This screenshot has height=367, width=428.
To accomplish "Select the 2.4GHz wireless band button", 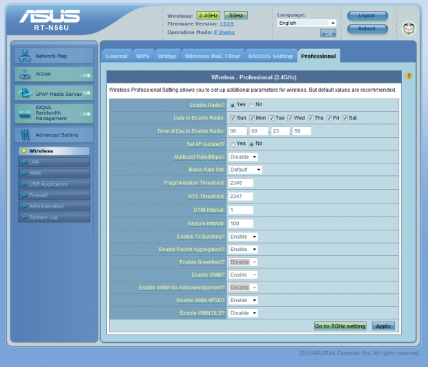I will click(208, 16).
